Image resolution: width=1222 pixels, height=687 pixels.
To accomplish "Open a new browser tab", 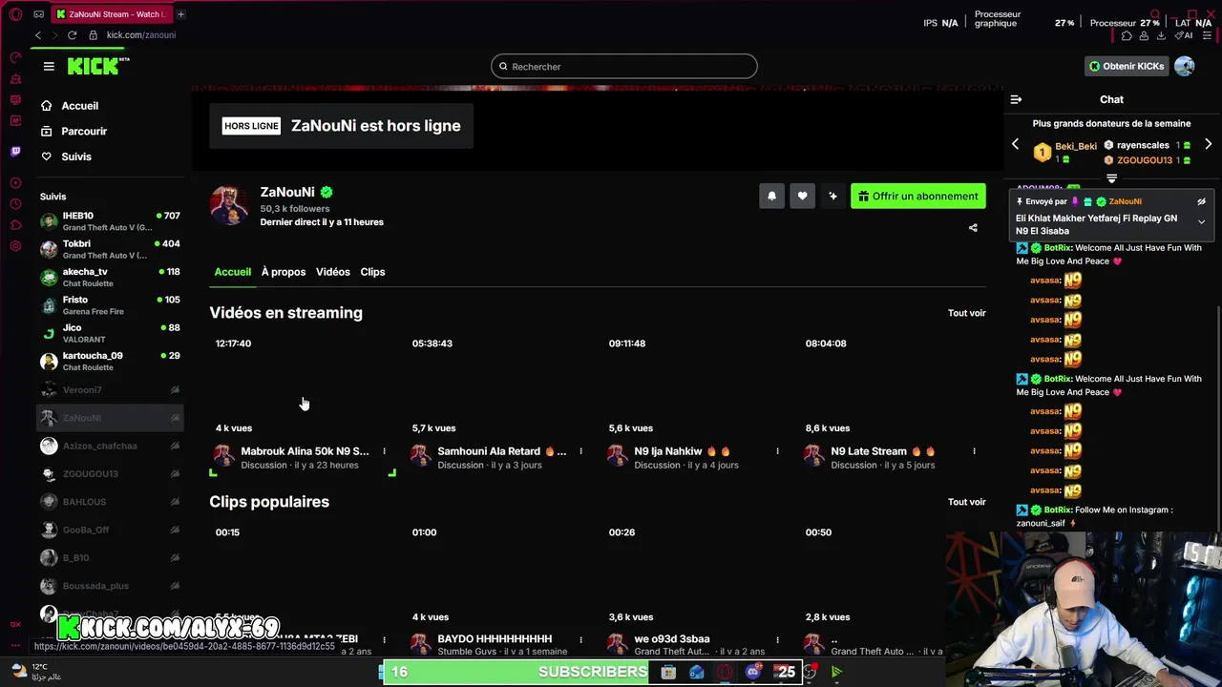I will point(180,14).
